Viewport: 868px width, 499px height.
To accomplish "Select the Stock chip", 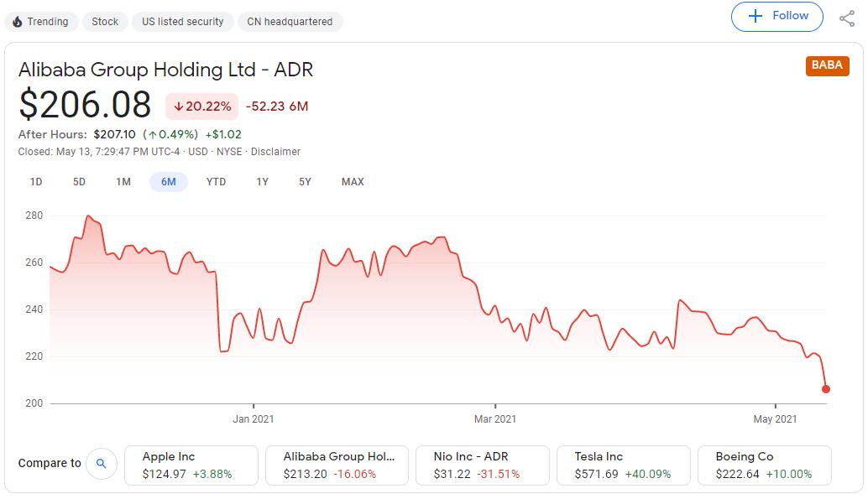I will [105, 22].
